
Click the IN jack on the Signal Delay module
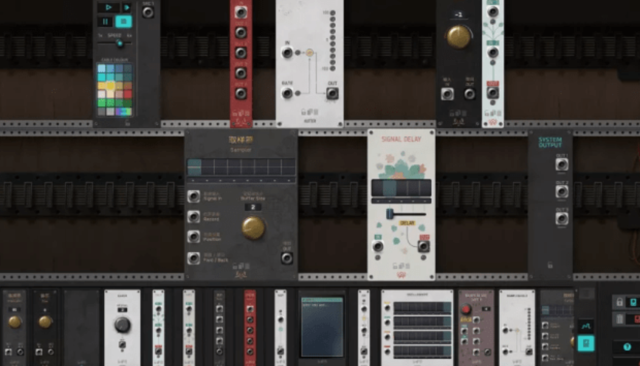tap(378, 246)
